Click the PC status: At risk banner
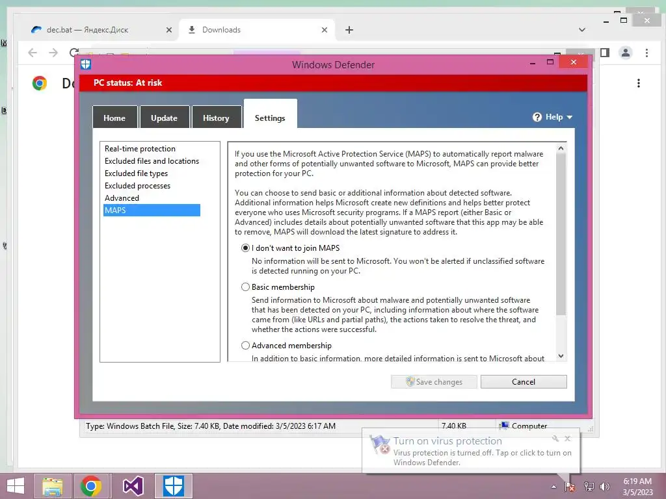 point(334,83)
